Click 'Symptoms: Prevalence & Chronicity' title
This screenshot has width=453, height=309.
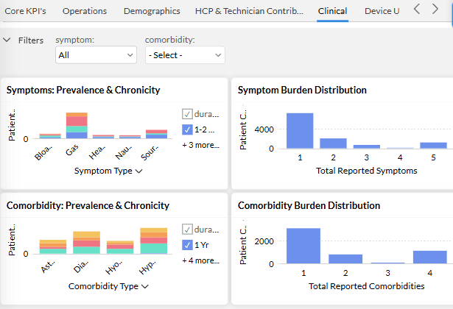click(83, 90)
